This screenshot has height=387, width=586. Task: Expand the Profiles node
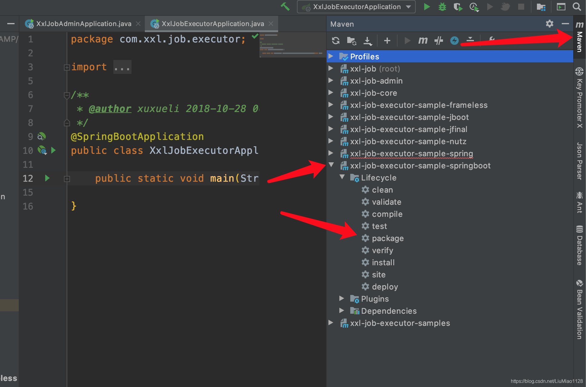331,56
